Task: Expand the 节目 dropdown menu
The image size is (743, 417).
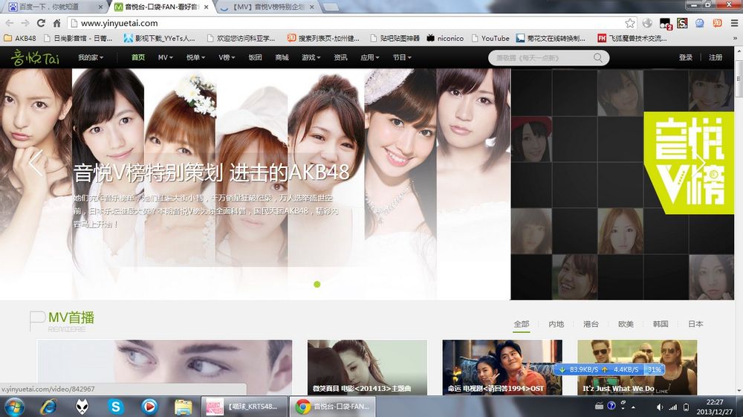Action: [x=402, y=57]
